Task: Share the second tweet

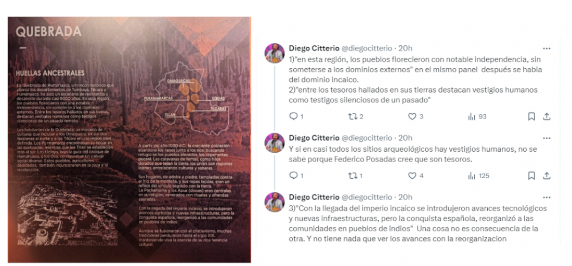Action: tap(547, 176)
